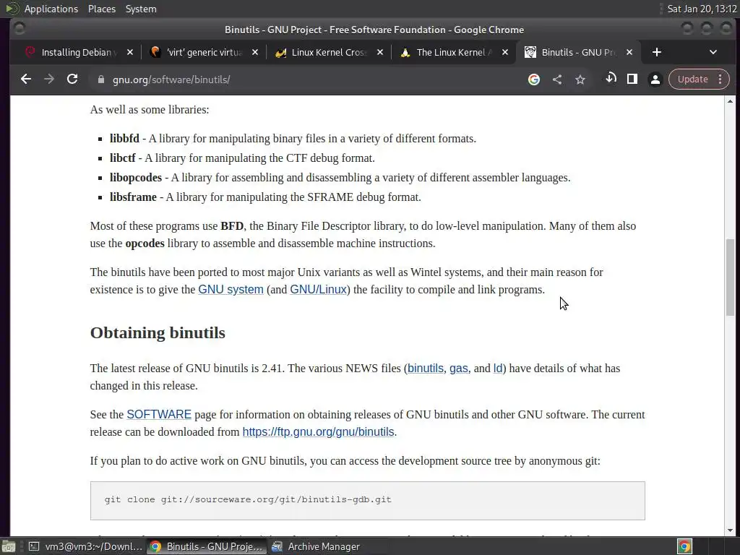Open the SOFTWARE page link
The height and width of the screenshot is (555, 740).
[158, 414]
